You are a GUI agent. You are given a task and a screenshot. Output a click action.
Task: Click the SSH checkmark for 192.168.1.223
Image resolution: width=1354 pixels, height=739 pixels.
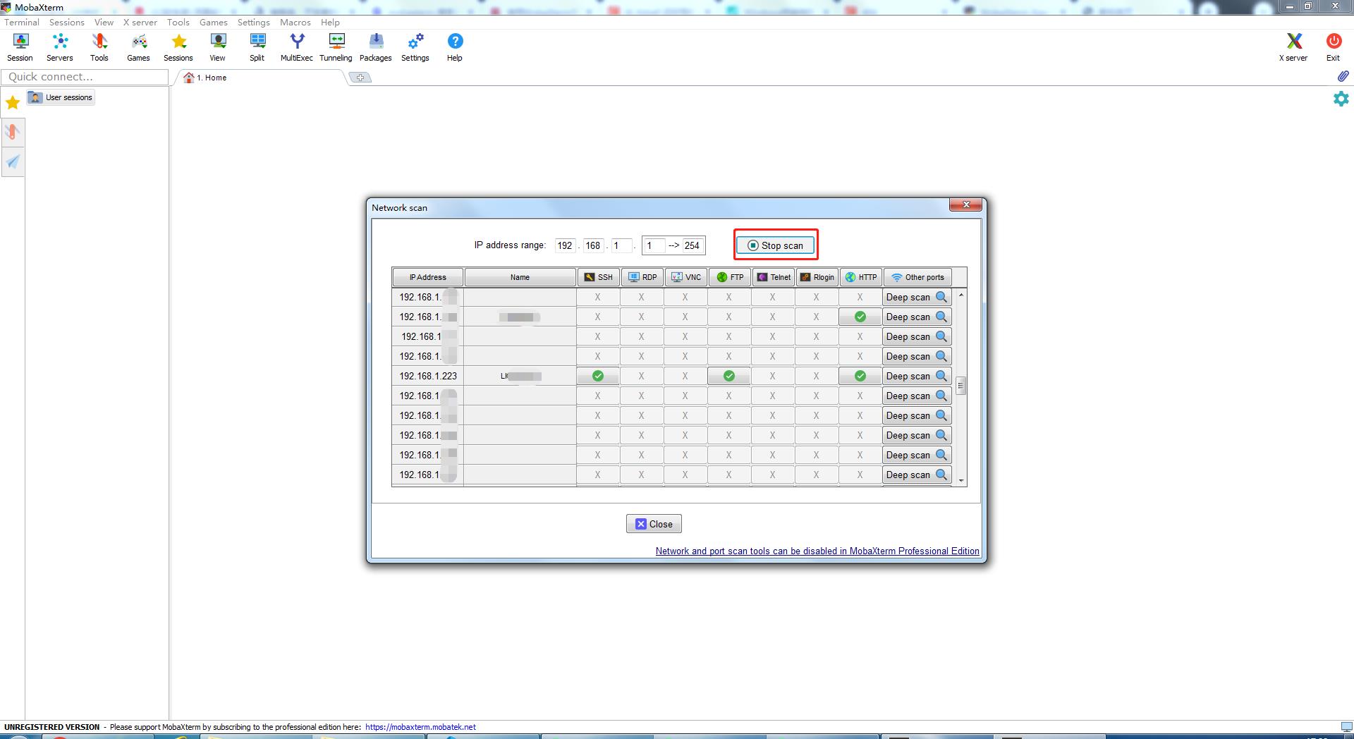(x=598, y=376)
